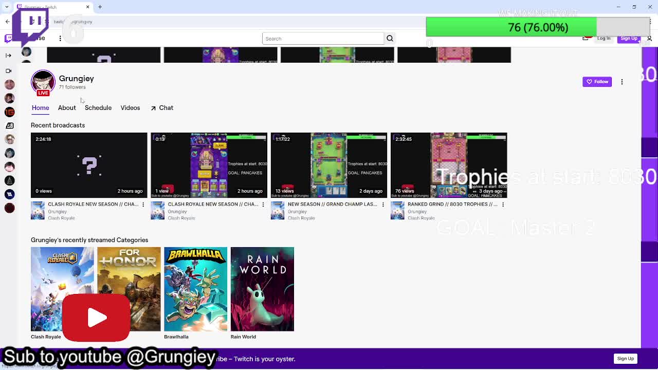Open the Chat pop-out link
Screen dimensions: 658x370
162,108
